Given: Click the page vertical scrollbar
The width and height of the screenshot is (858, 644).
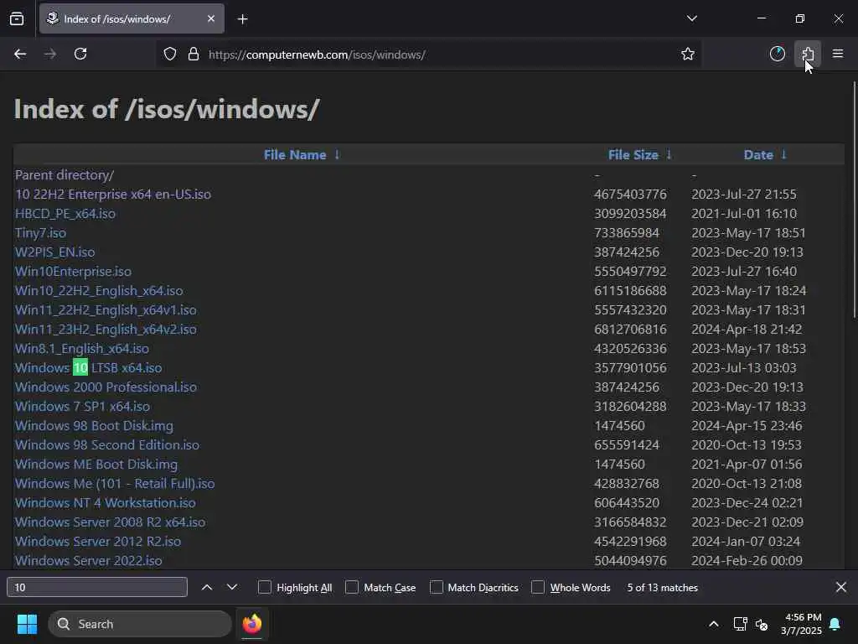Looking at the screenshot, I should pyautogui.click(x=854, y=200).
